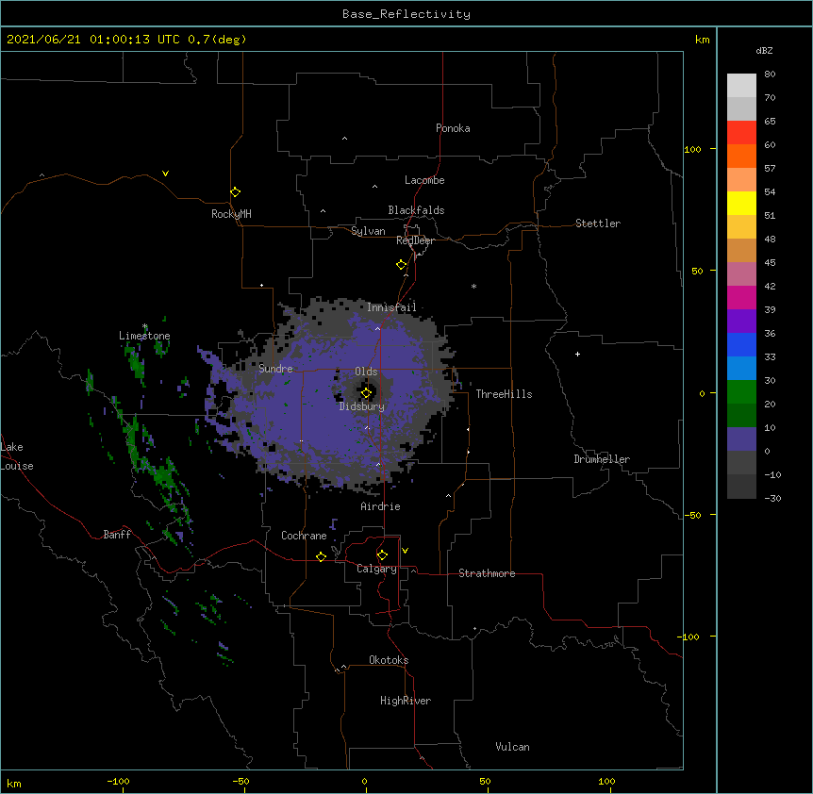
Task: Click the red 65 dBZ color swatch
Action: [x=741, y=132]
